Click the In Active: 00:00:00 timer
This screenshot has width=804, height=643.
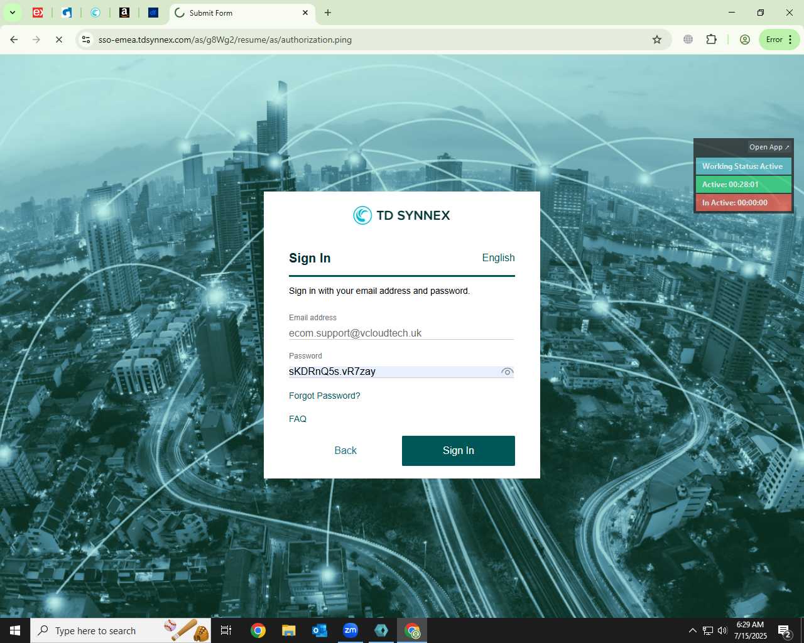[x=743, y=203]
